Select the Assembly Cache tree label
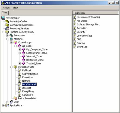The image size is (120, 113). pos(18,22)
